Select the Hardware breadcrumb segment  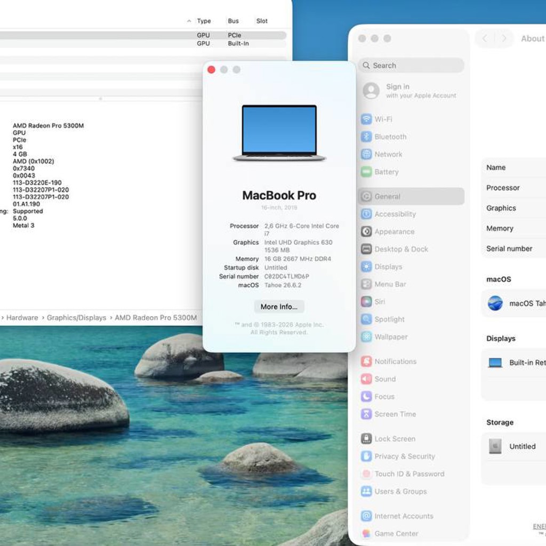coord(22,318)
